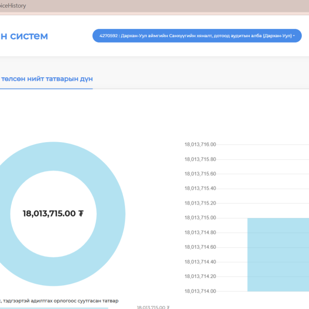Click the caret arrow on the organization selector
Viewport: 309px width, 309px height.
pyautogui.click(x=294, y=36)
